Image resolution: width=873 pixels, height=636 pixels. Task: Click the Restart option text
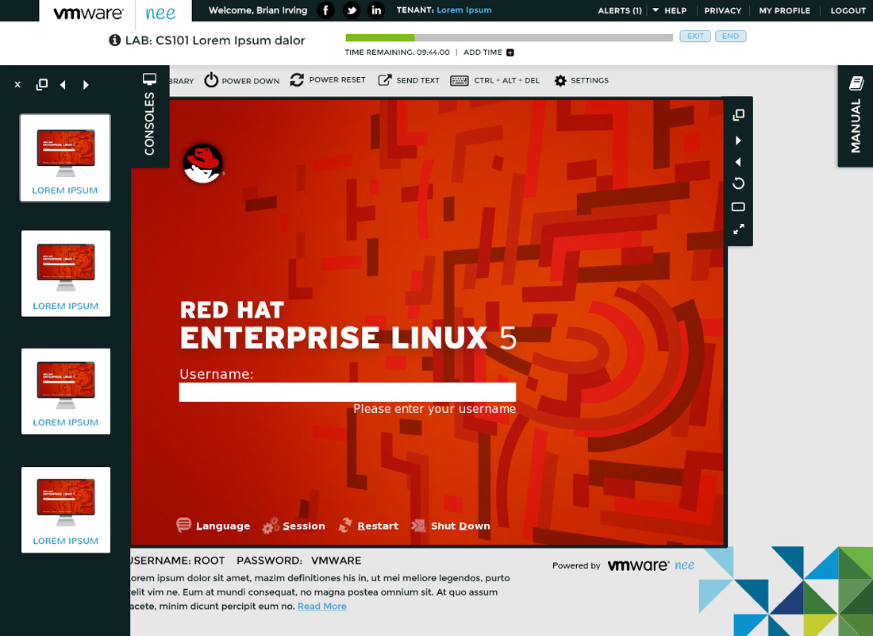[x=378, y=526]
